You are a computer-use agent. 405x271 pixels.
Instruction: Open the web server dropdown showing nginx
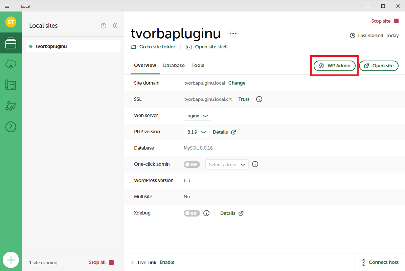pos(197,115)
